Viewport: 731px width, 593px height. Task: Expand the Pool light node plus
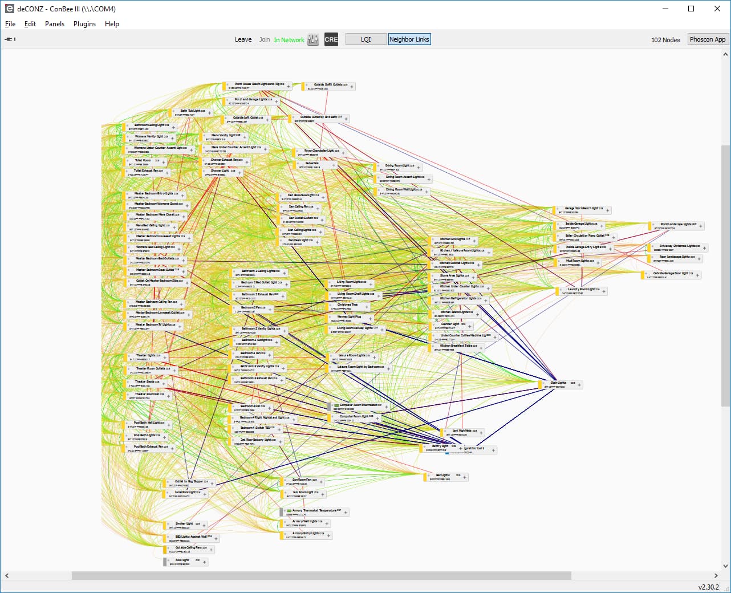205,562
